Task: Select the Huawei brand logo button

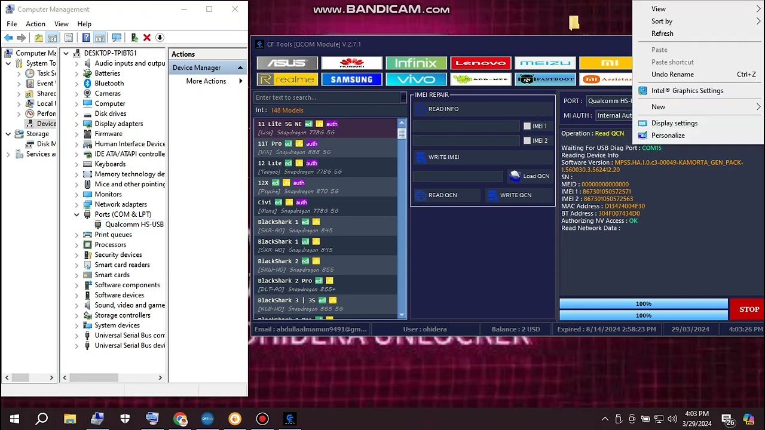Action: point(351,63)
